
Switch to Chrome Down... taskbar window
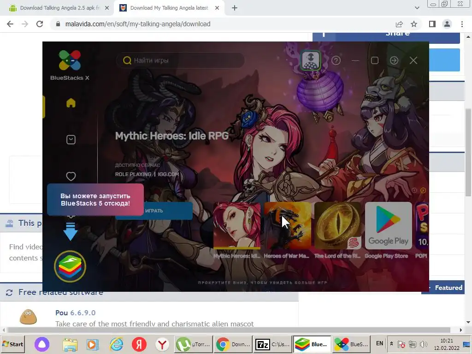click(x=233, y=344)
